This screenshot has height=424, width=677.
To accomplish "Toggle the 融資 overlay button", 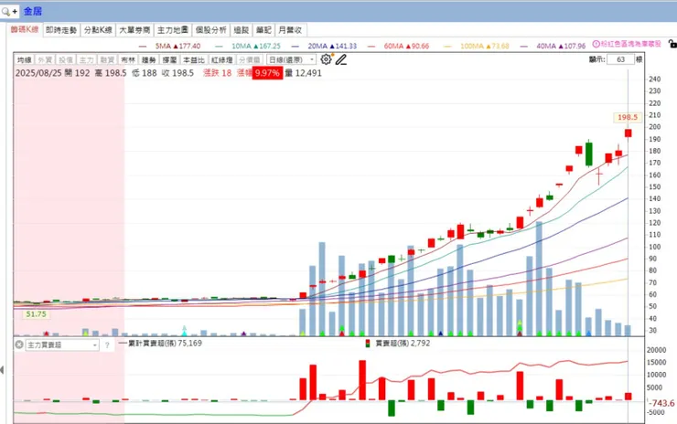I will click(107, 60).
